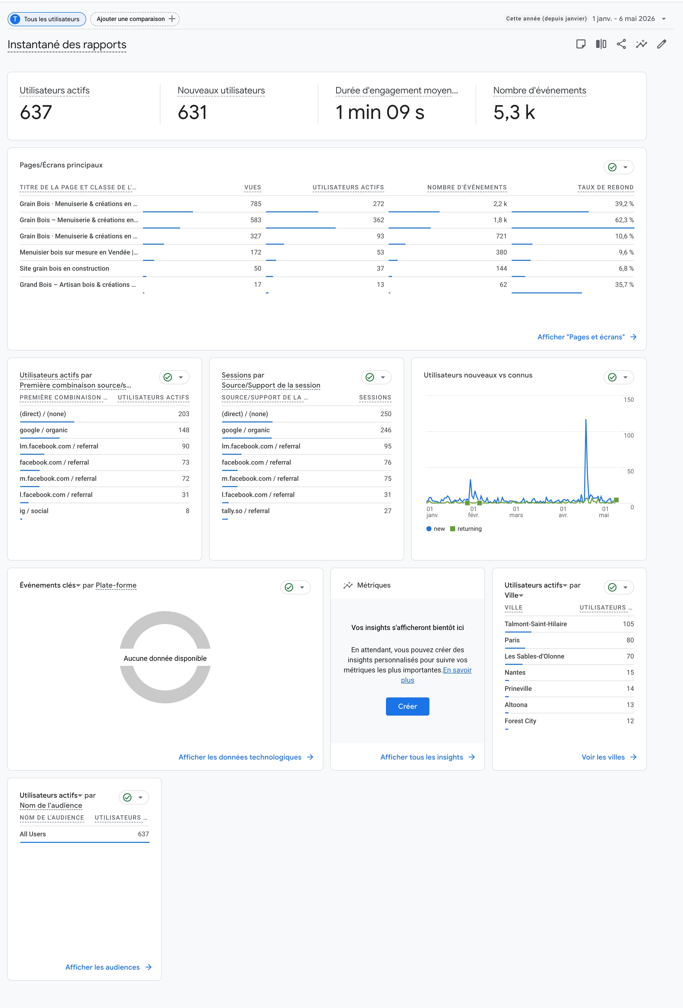The height and width of the screenshot is (1008, 683).
Task: Click the T badge on Tous les utilisateurs
Action: [x=15, y=19]
